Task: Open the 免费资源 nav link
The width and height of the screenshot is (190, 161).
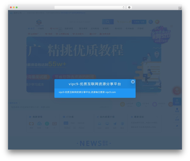Action: click(105, 34)
